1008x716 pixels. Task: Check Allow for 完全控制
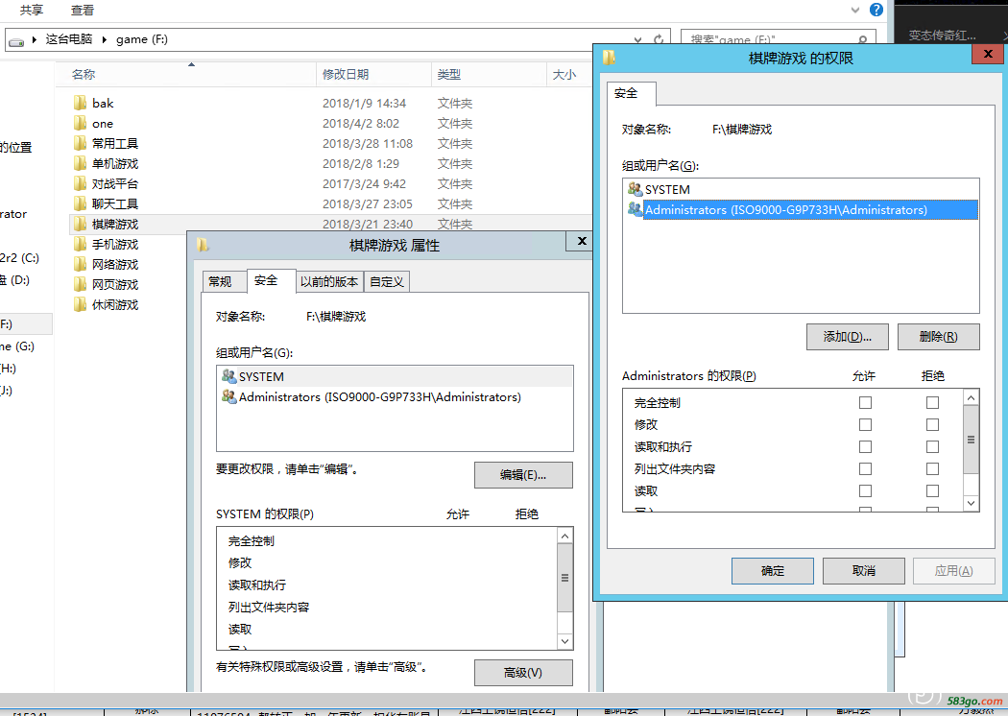(x=865, y=402)
